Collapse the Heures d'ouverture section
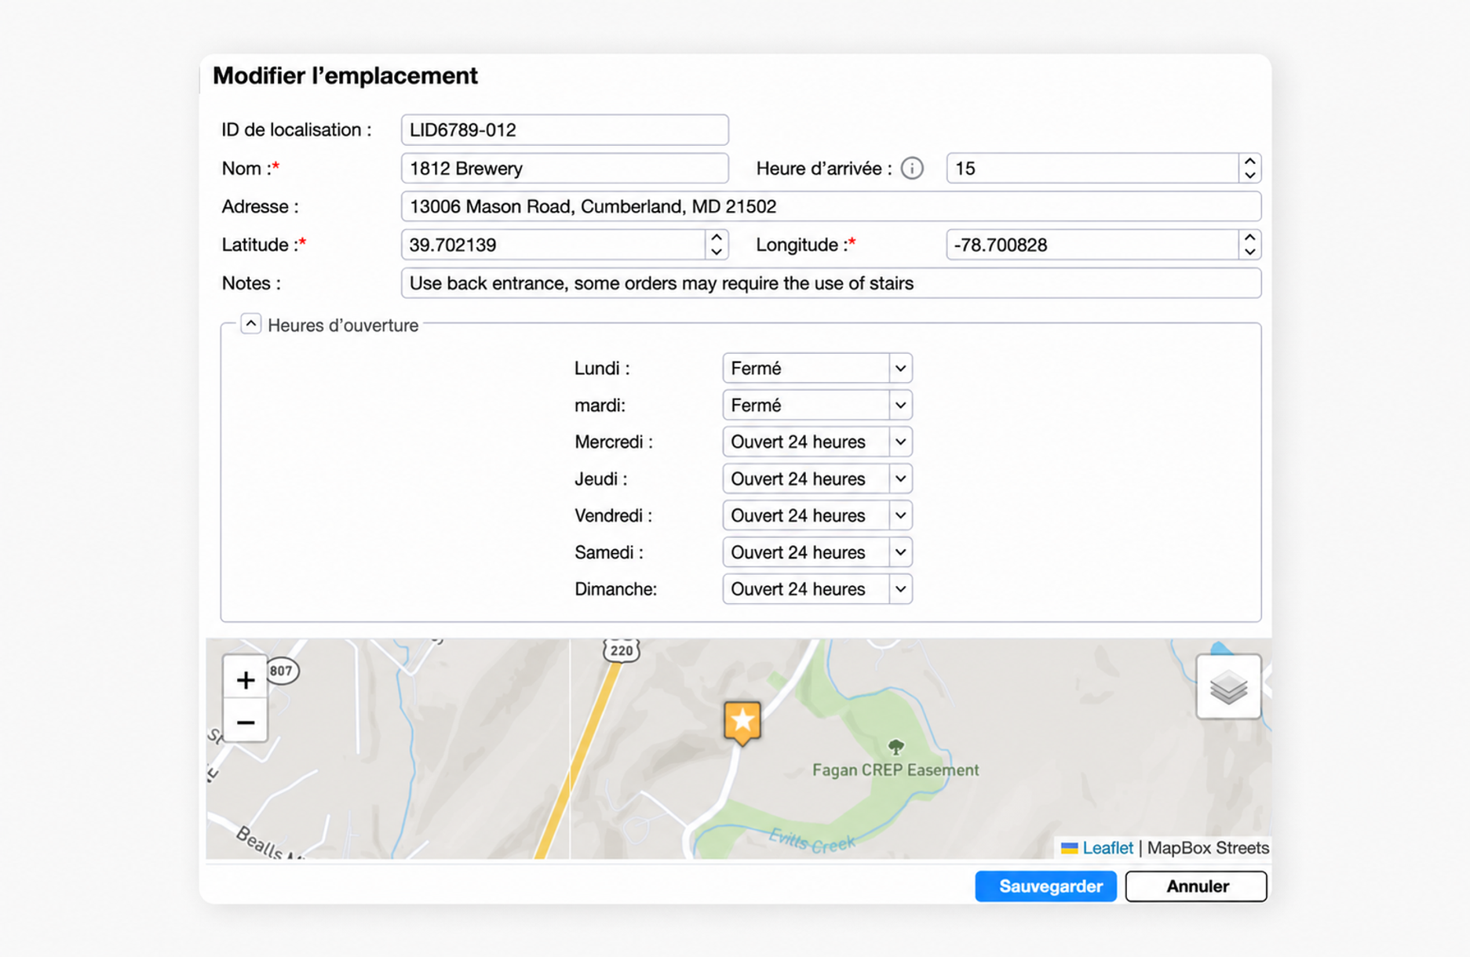This screenshot has height=957, width=1470. 250,324
